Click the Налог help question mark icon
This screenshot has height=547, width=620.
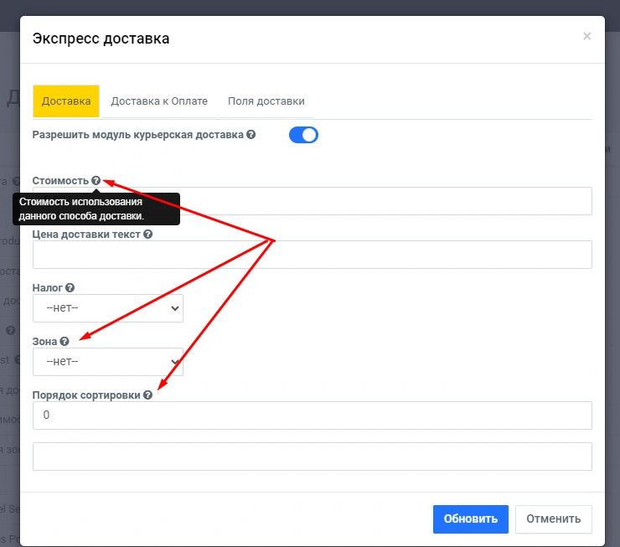tap(70, 287)
